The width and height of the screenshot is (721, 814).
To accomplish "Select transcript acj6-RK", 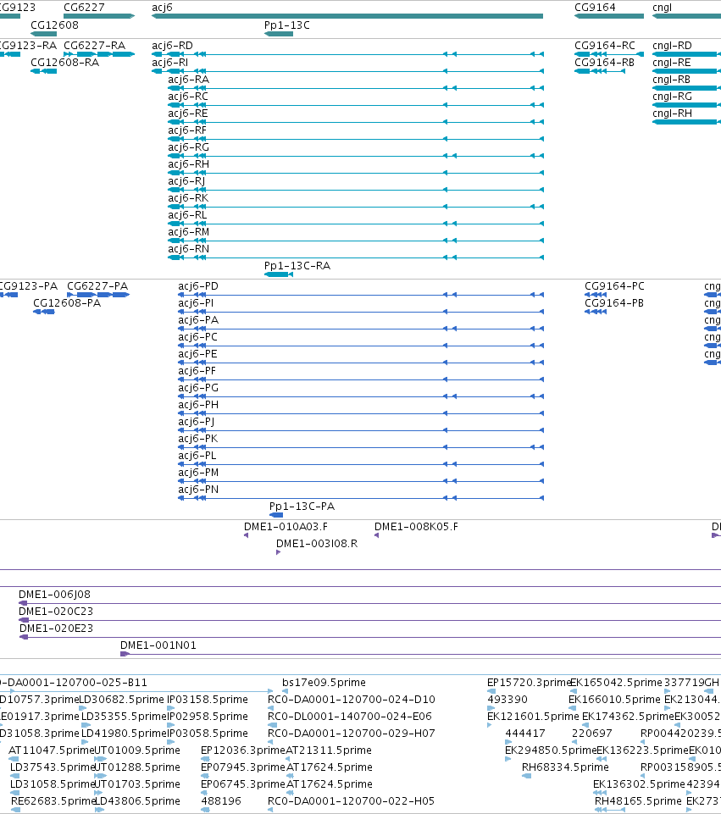I will click(x=188, y=198).
